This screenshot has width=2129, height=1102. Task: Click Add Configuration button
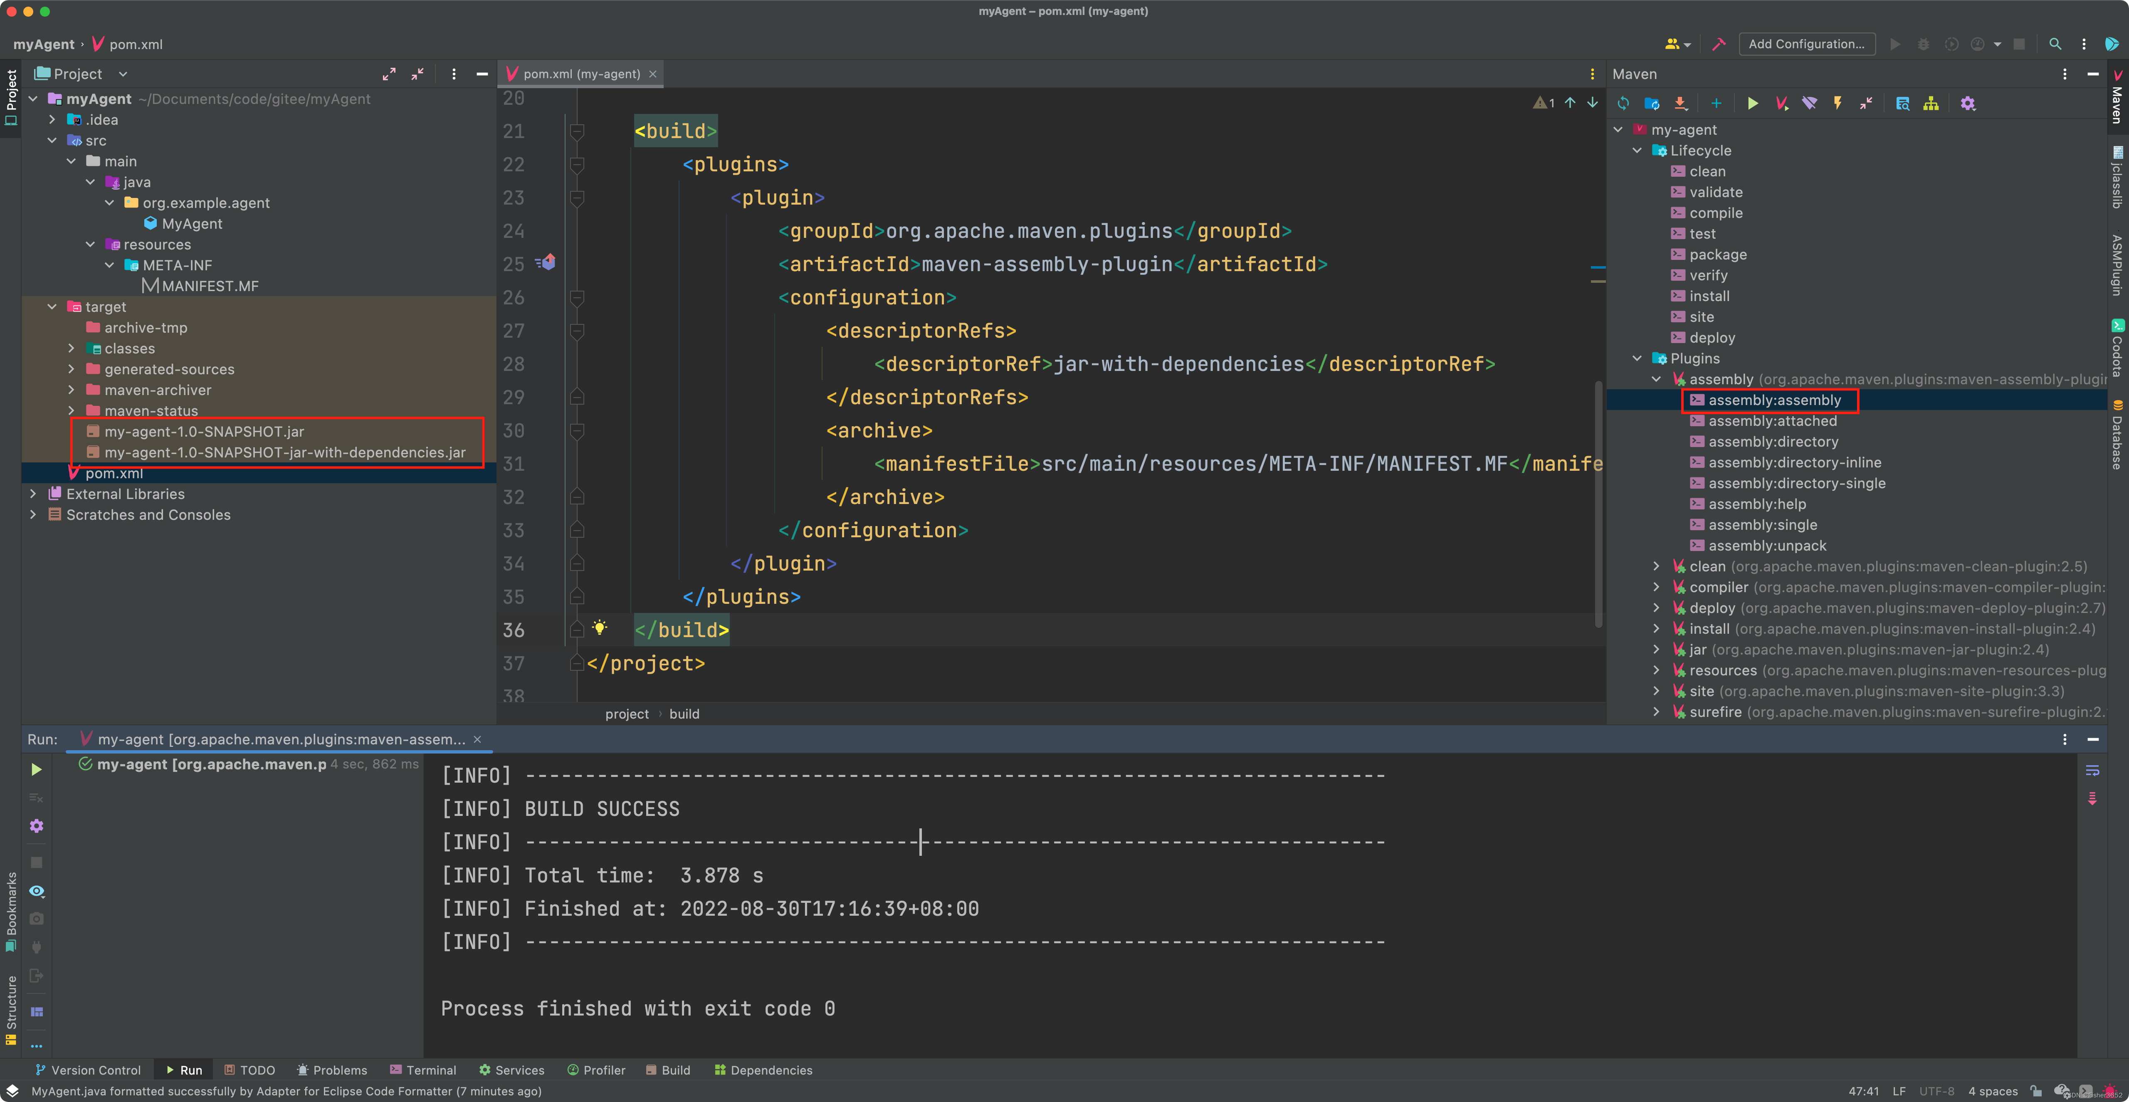(1807, 44)
